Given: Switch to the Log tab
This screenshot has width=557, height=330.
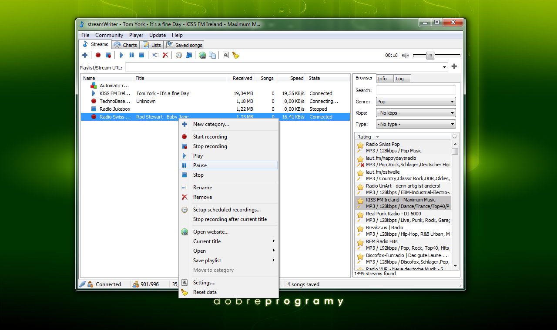Looking at the screenshot, I should [402, 79].
